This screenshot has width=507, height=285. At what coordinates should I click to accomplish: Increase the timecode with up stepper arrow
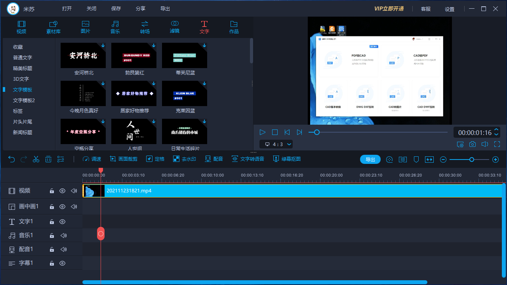point(497,130)
